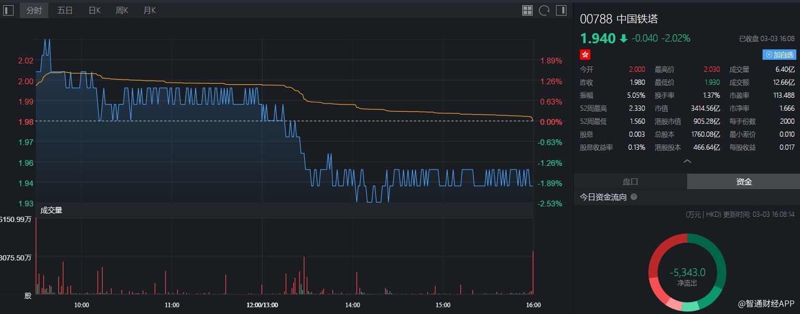800x314 pixels.
Task: Select the 周K chart tab
Action: point(122,10)
